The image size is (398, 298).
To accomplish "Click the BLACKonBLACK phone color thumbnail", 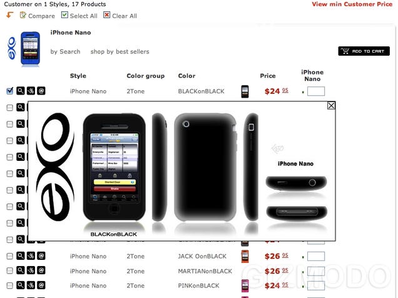I will tap(245, 91).
